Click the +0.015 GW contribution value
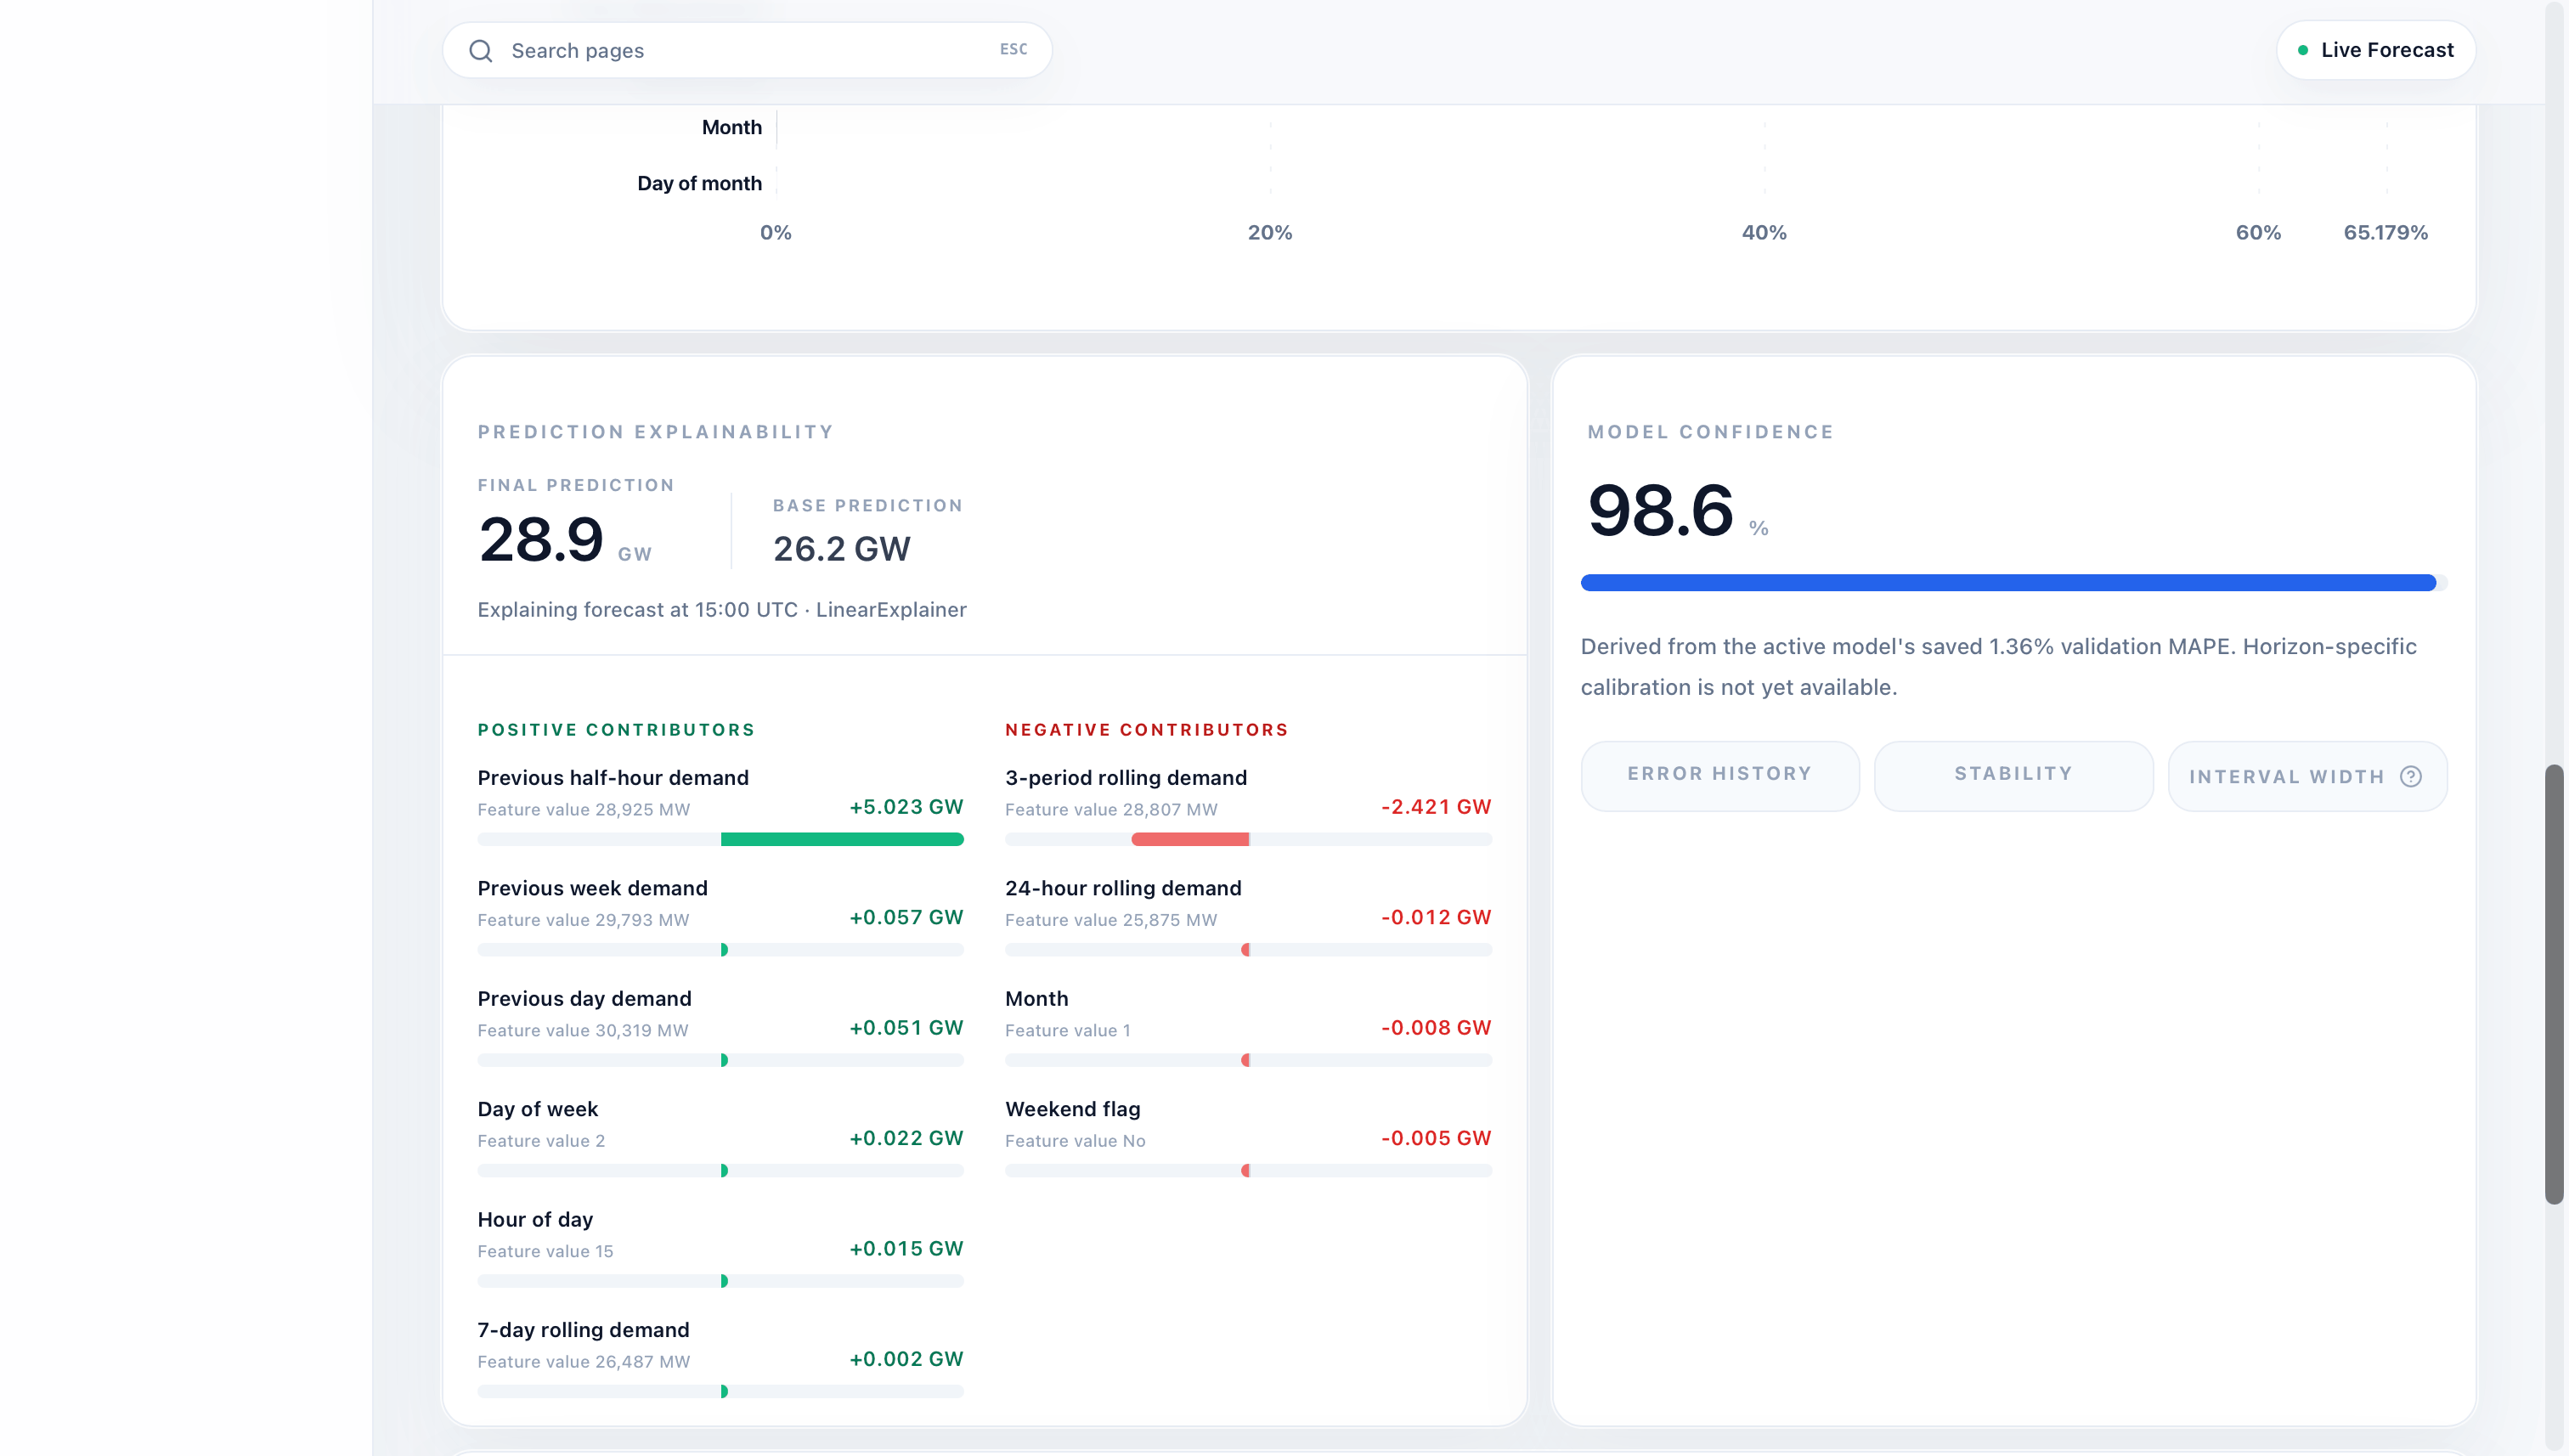 point(906,1249)
